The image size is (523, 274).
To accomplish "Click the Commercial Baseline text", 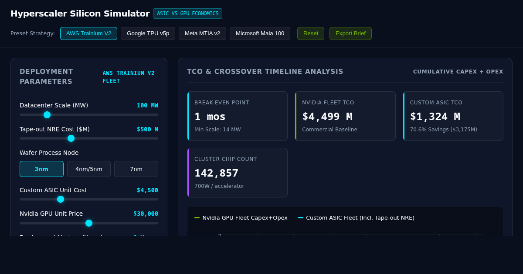I will click(x=329, y=130).
